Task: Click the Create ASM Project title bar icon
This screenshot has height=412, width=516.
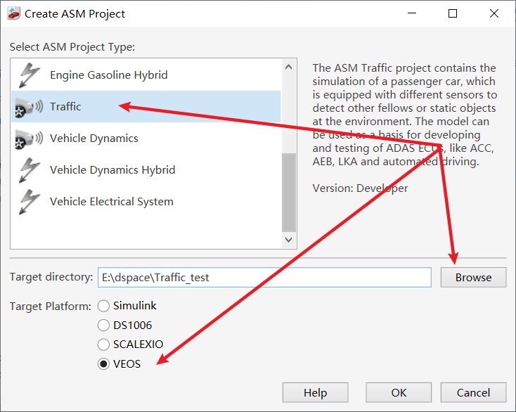Action: (x=13, y=13)
